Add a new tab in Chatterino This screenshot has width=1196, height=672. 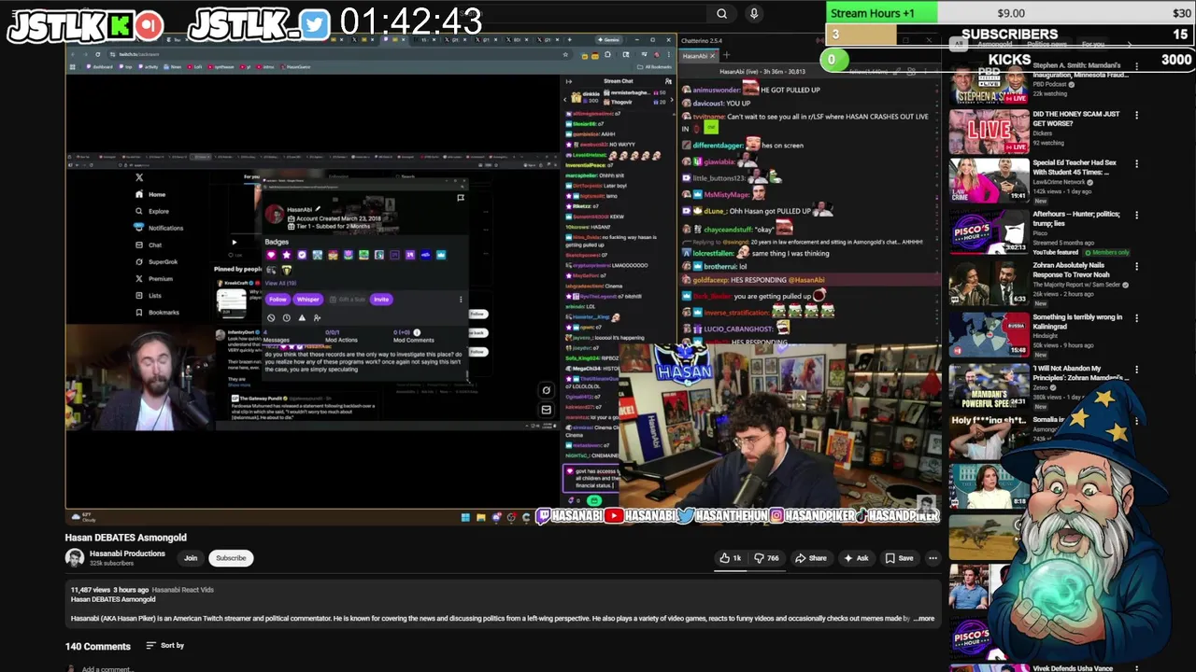click(726, 56)
